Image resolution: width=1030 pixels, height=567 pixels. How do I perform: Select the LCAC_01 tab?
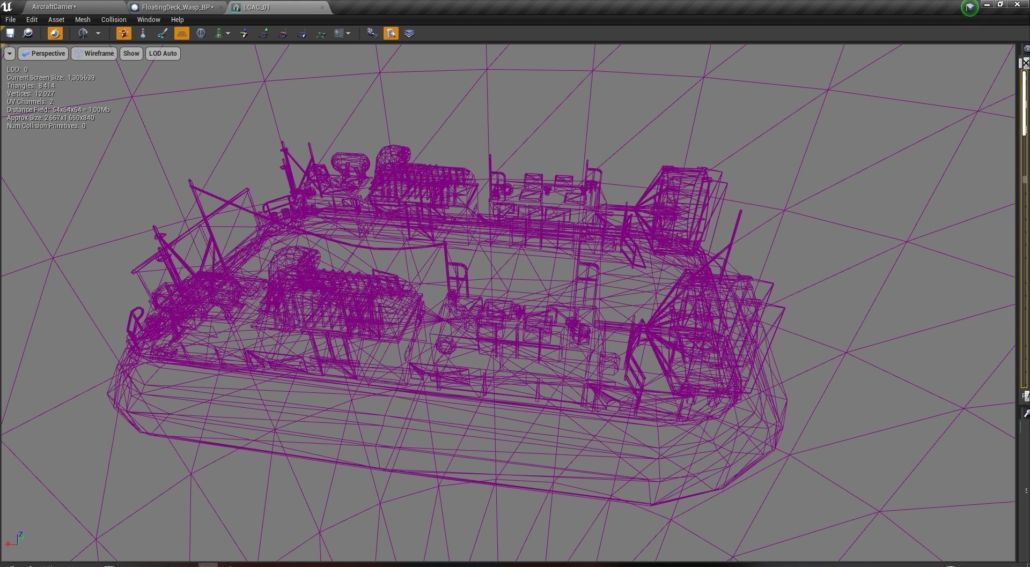(x=278, y=7)
